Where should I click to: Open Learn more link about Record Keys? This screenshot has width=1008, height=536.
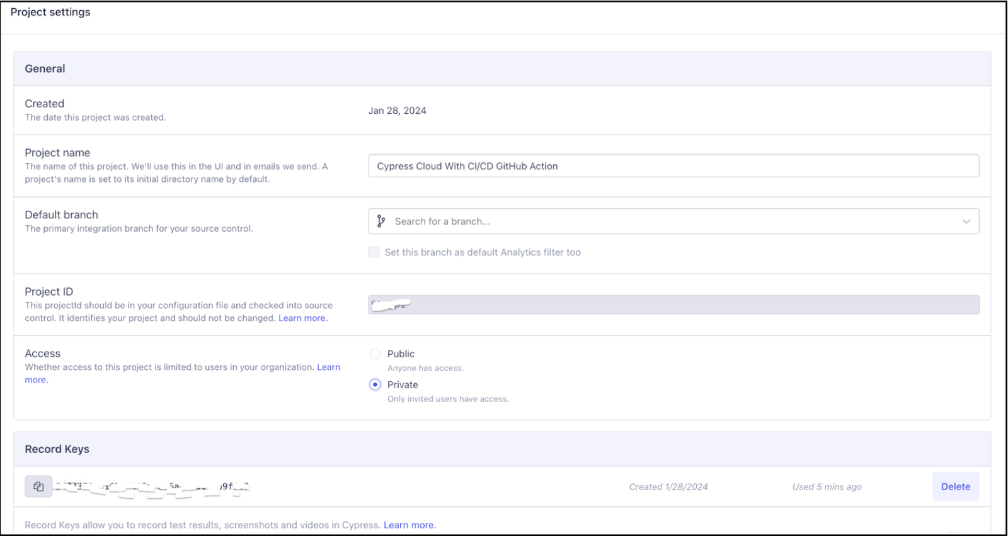click(409, 525)
